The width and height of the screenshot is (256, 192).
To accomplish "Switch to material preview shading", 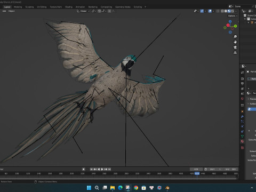I will (x=229, y=11).
